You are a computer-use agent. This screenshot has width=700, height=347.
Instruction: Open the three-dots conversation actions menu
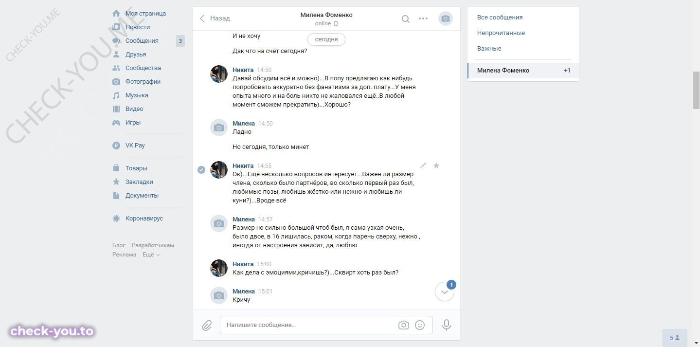423,18
